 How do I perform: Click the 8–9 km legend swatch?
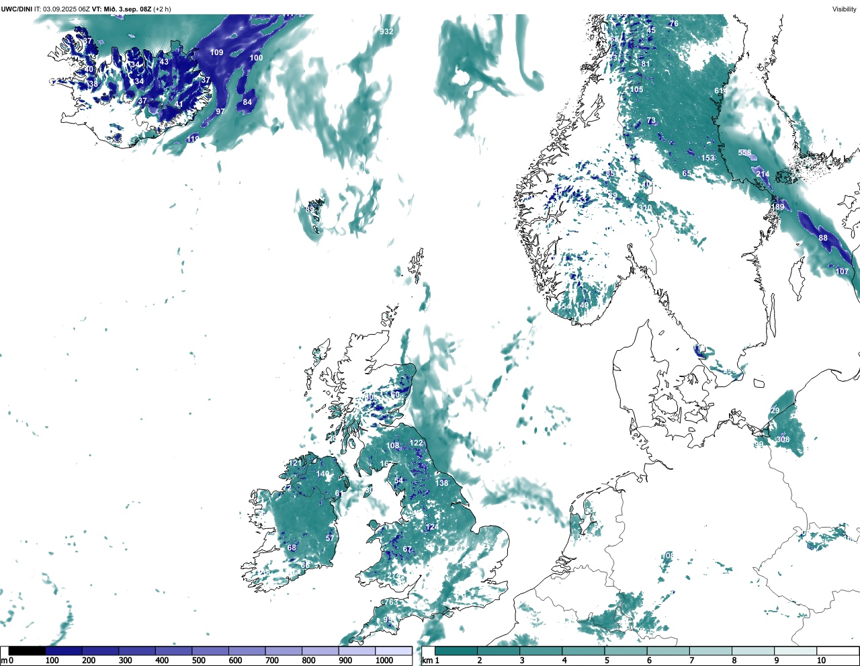coord(752,651)
